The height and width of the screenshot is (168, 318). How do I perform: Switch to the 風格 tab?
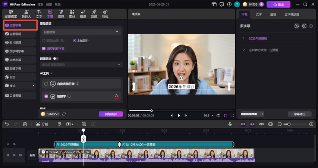pos(273,15)
